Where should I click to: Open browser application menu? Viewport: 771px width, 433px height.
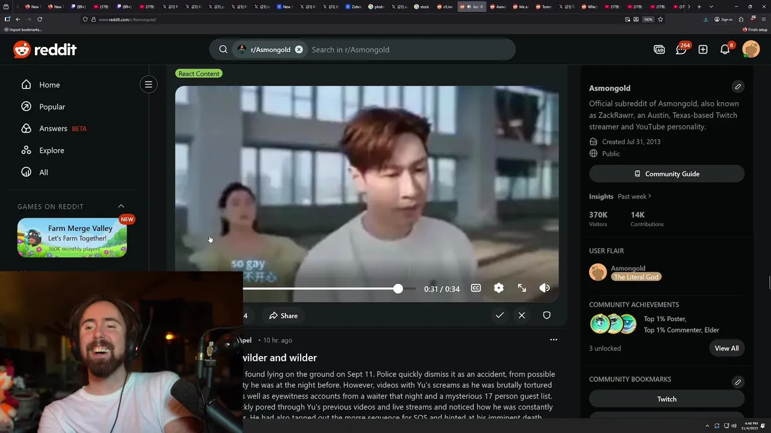point(763,19)
